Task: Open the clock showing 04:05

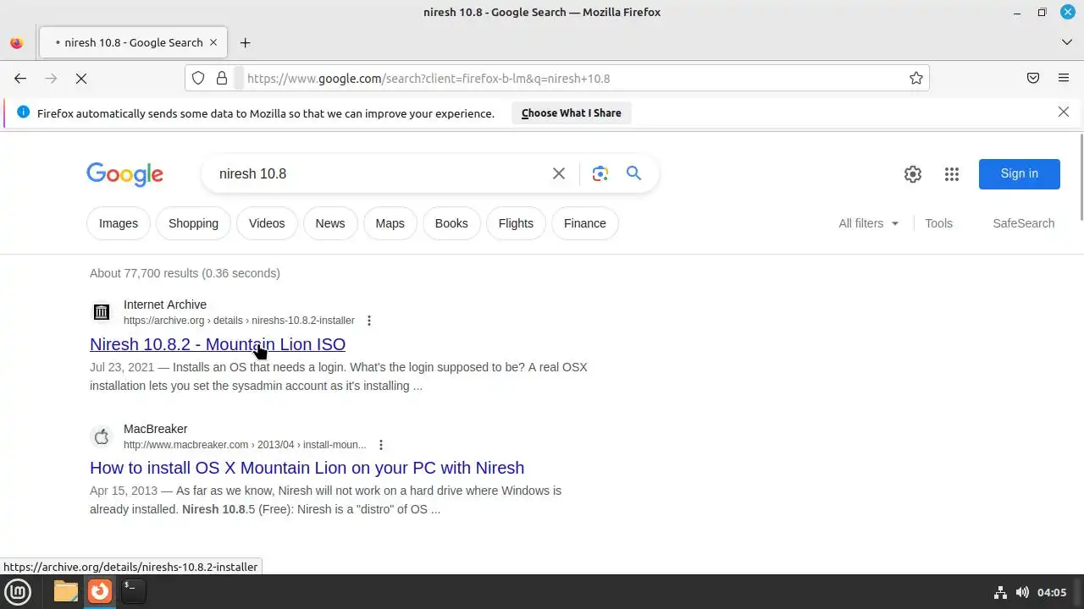Action: click(1052, 592)
